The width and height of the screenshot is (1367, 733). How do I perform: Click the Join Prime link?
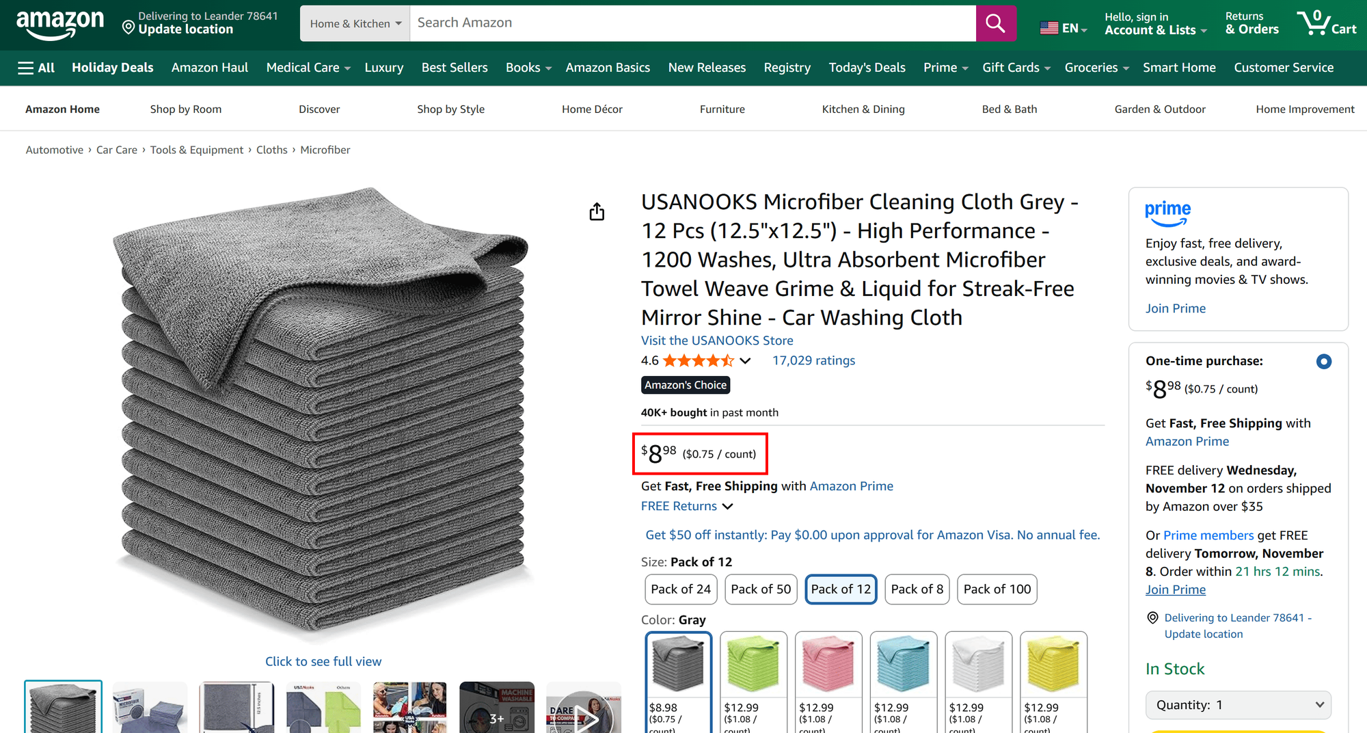tap(1175, 308)
